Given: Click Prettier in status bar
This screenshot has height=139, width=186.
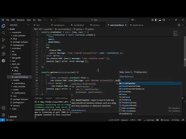Looking at the screenshot, I should 176,120.
